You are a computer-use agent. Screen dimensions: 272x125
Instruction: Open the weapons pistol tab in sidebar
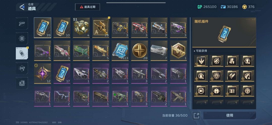coord(22,23)
